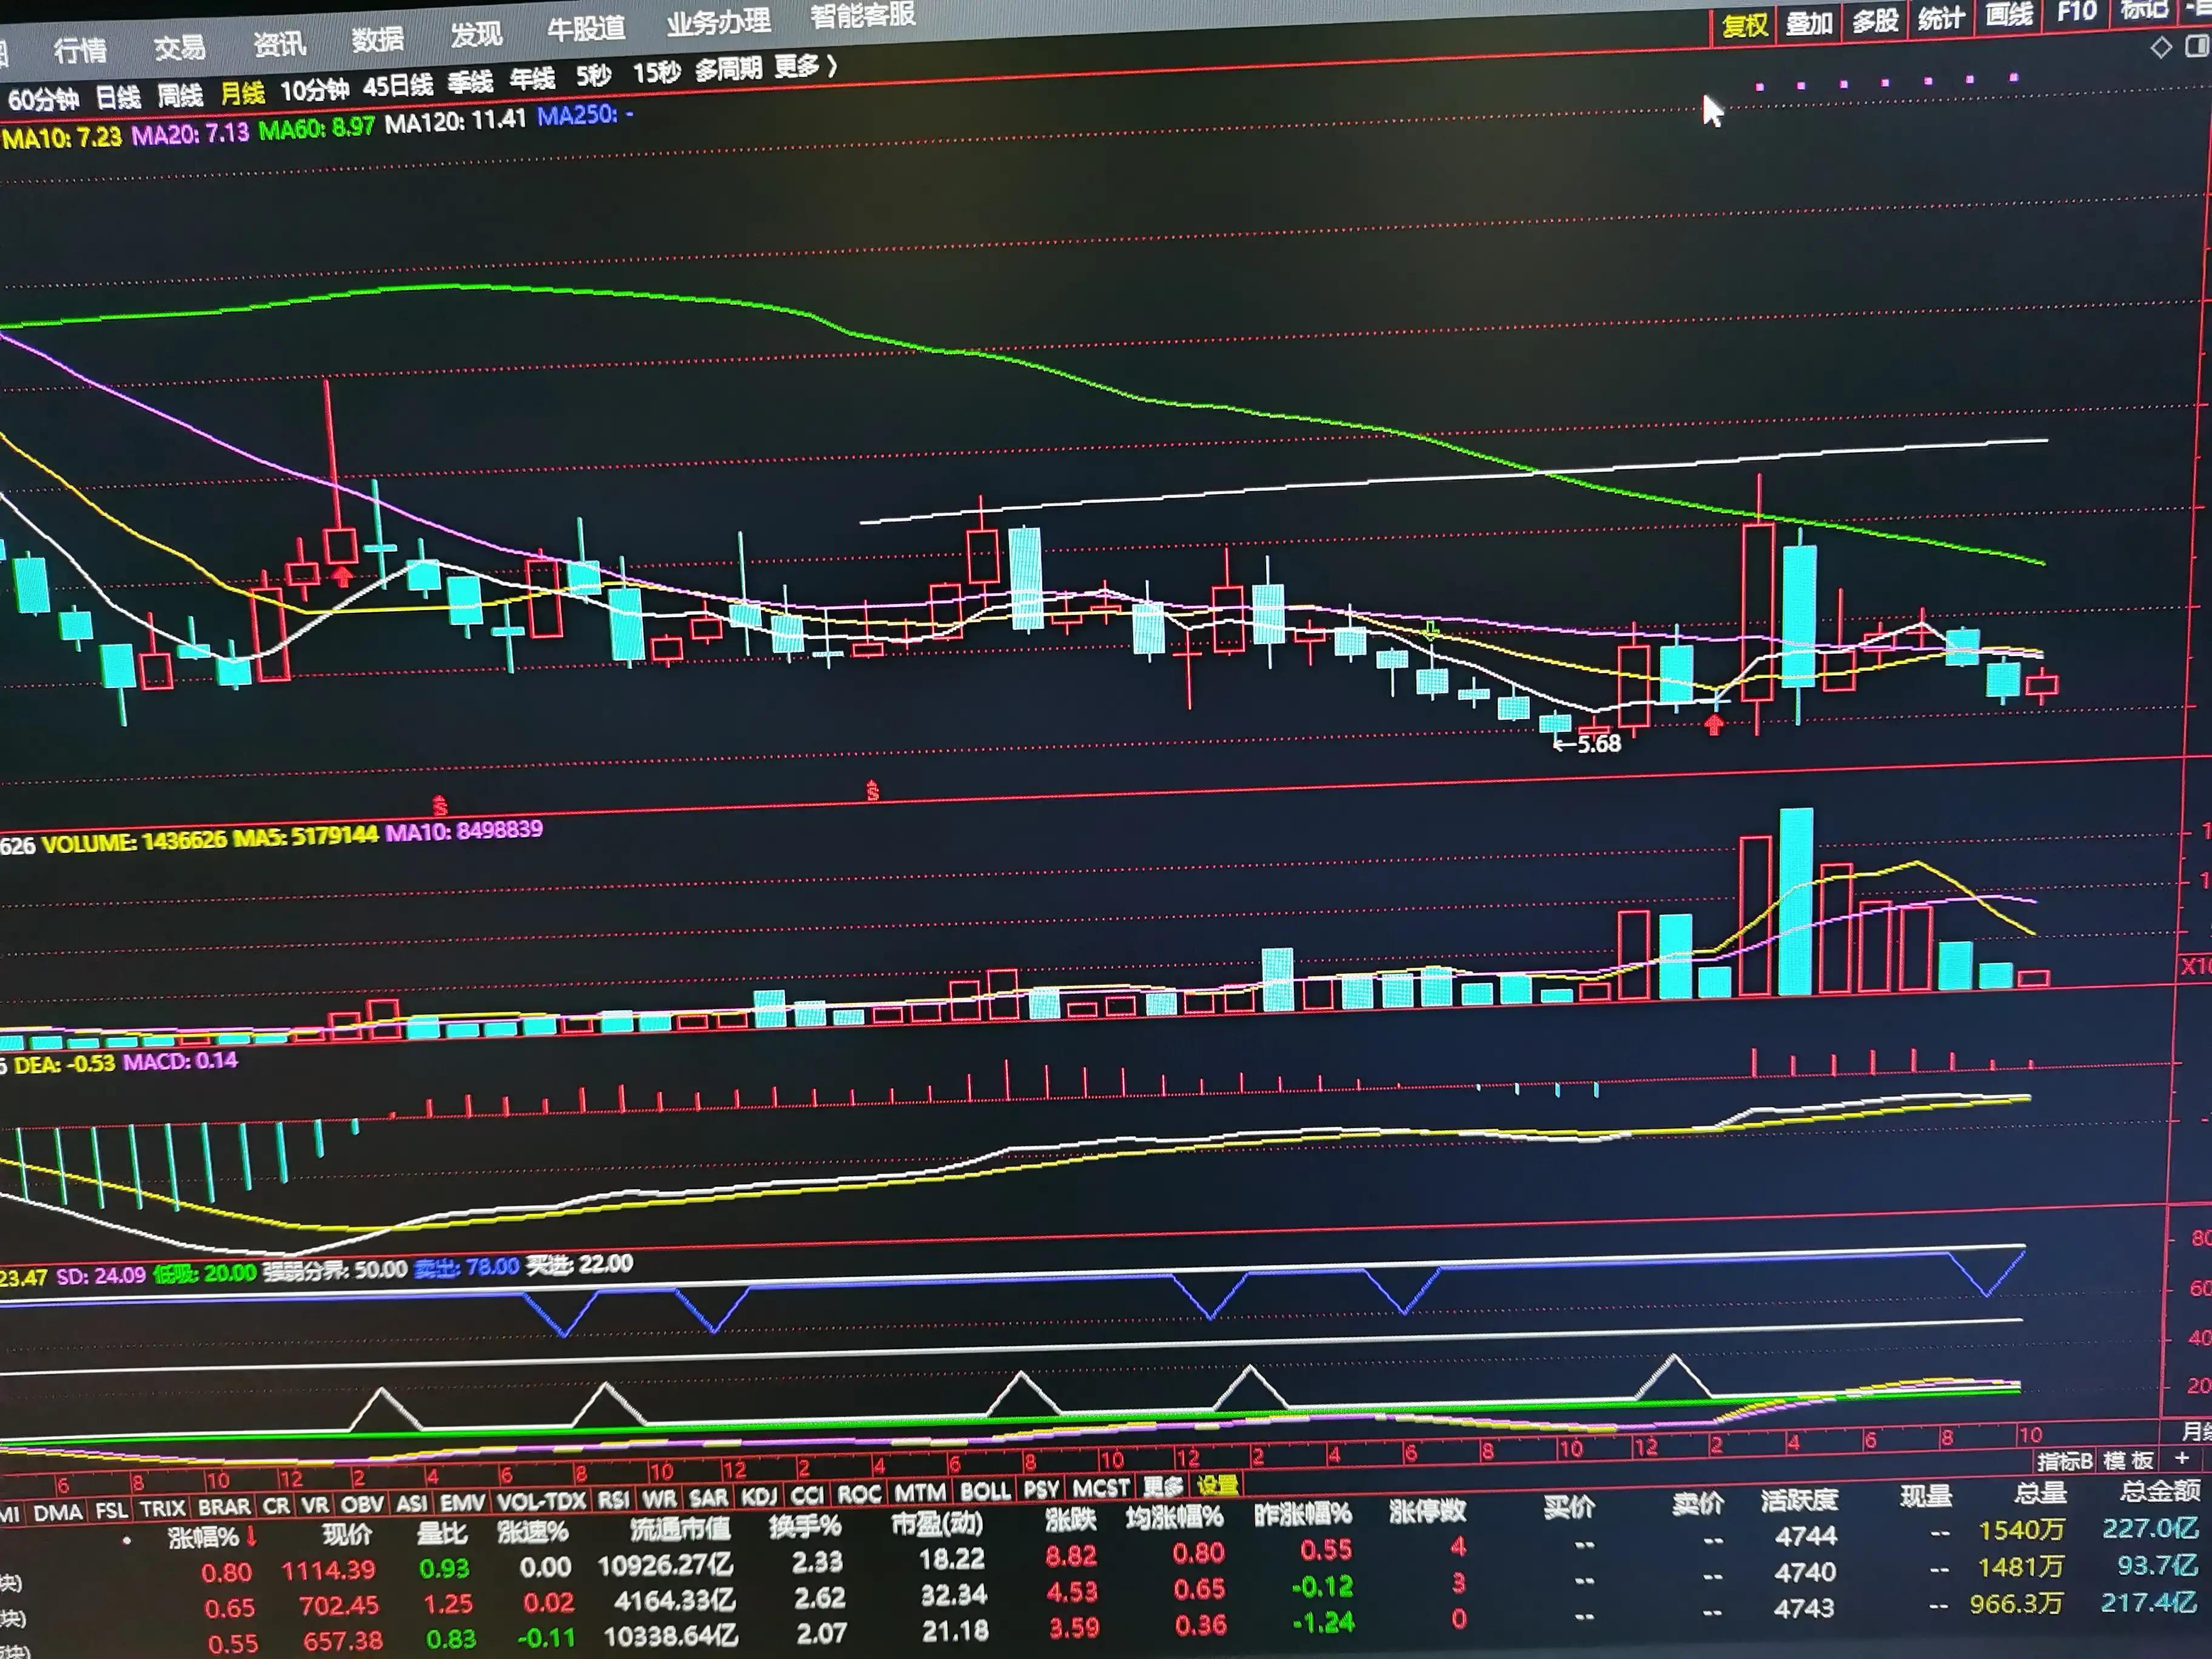This screenshot has width=2212, height=1659.
Task: Click the red S signal marker below the chart
Action: tap(440, 805)
